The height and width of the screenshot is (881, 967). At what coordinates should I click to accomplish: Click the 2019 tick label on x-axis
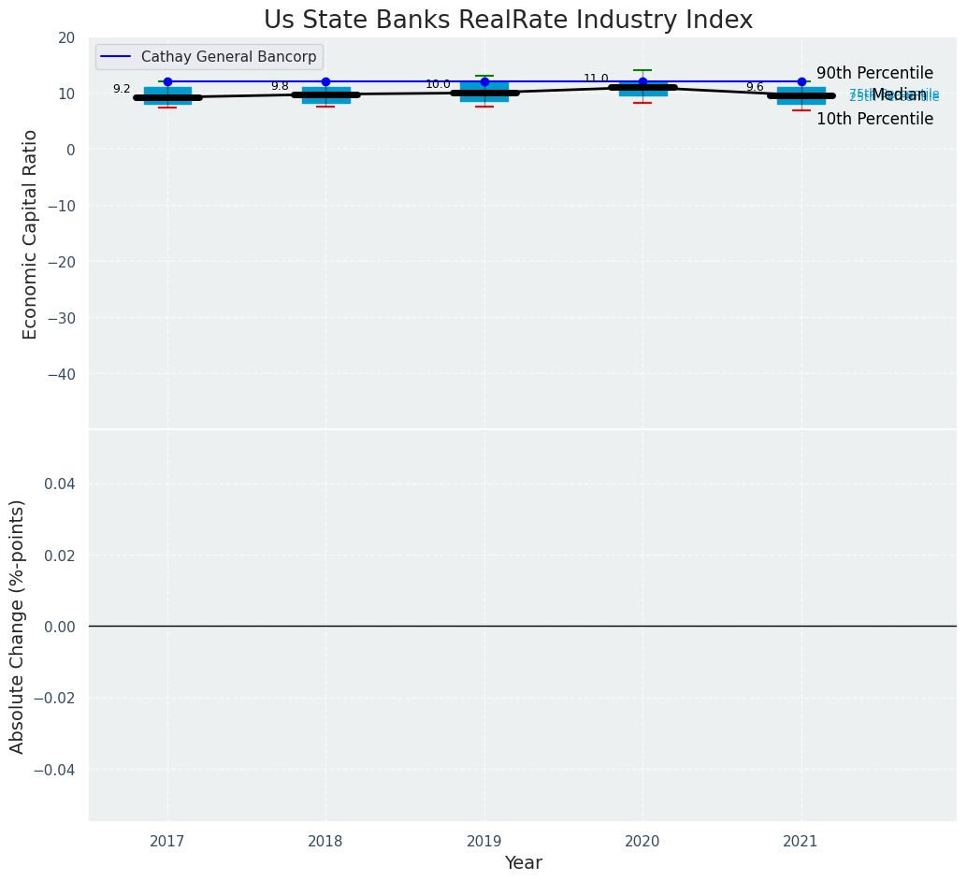484,842
